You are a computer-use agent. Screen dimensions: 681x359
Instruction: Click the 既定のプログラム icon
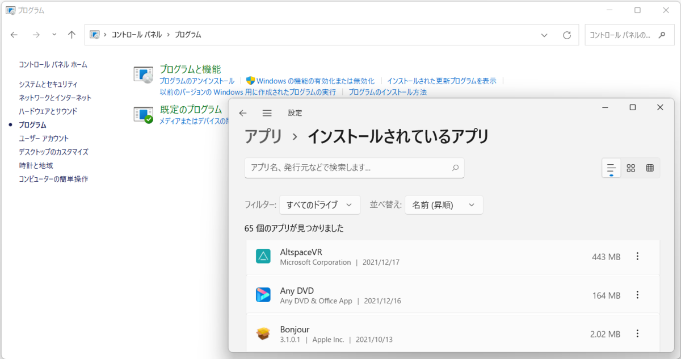point(144,114)
